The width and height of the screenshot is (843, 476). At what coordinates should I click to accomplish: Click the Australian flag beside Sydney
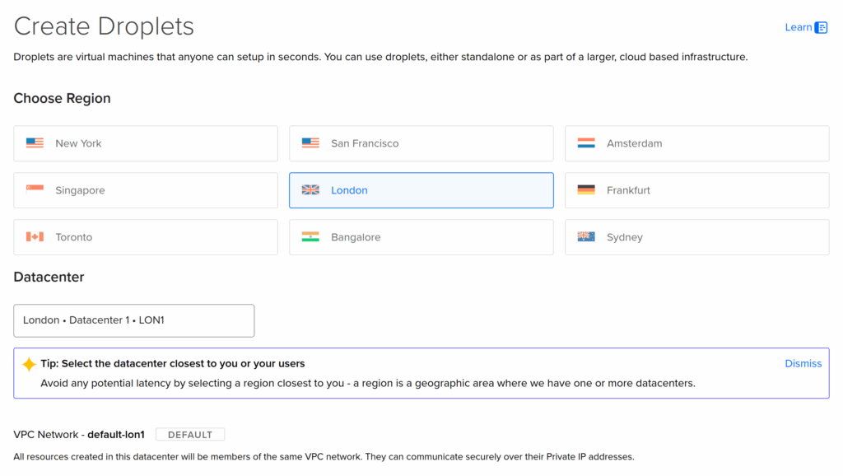point(586,236)
